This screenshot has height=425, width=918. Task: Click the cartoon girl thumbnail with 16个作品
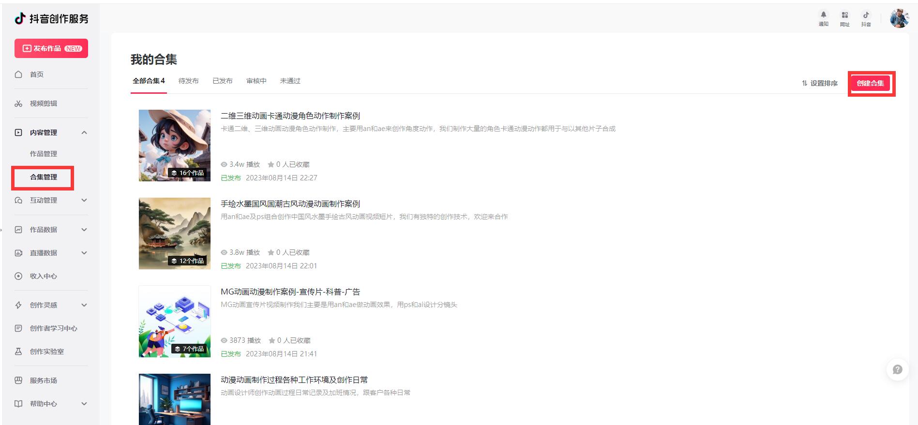[x=175, y=146]
